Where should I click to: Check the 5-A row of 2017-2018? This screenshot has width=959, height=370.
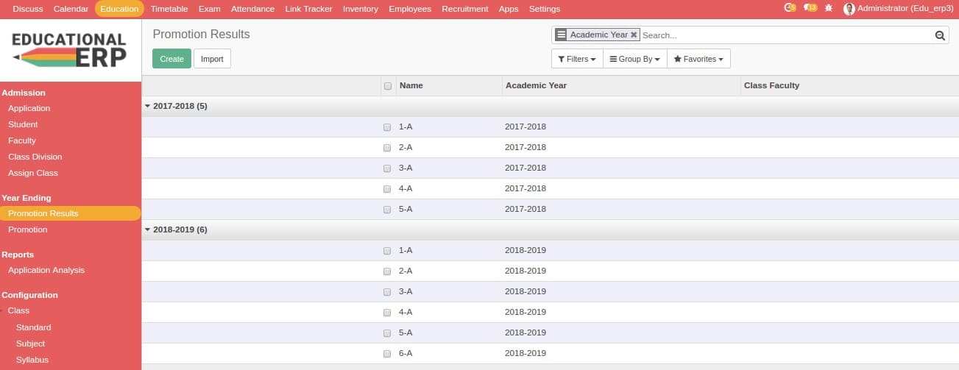click(x=387, y=210)
